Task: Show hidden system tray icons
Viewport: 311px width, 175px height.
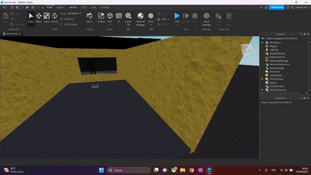Action: point(259,170)
